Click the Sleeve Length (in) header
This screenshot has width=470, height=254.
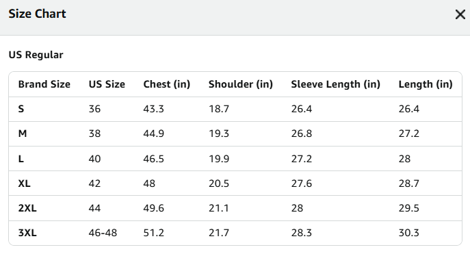pos(336,84)
